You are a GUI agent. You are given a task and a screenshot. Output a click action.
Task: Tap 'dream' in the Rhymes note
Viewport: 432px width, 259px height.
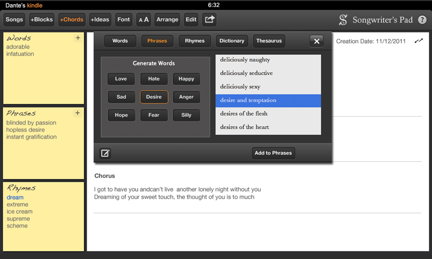click(15, 197)
